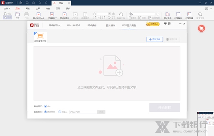Select the hand tool (手型)

7,14
